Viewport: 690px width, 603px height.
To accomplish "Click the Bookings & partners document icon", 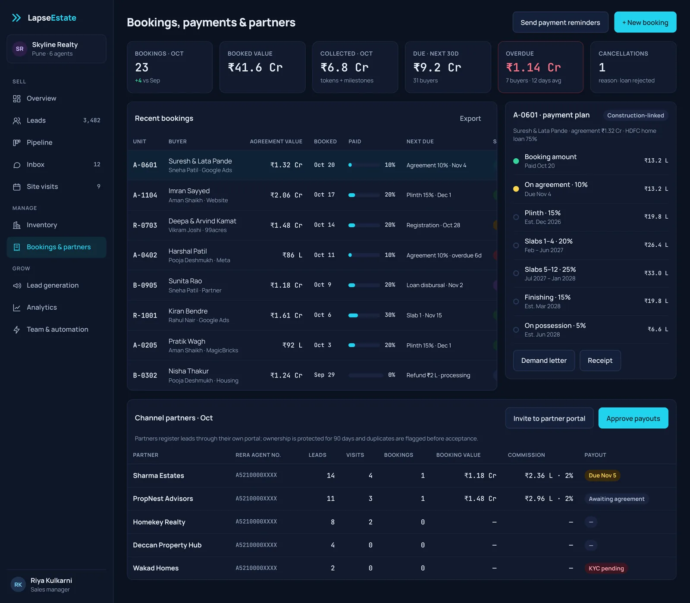I will coord(17,247).
